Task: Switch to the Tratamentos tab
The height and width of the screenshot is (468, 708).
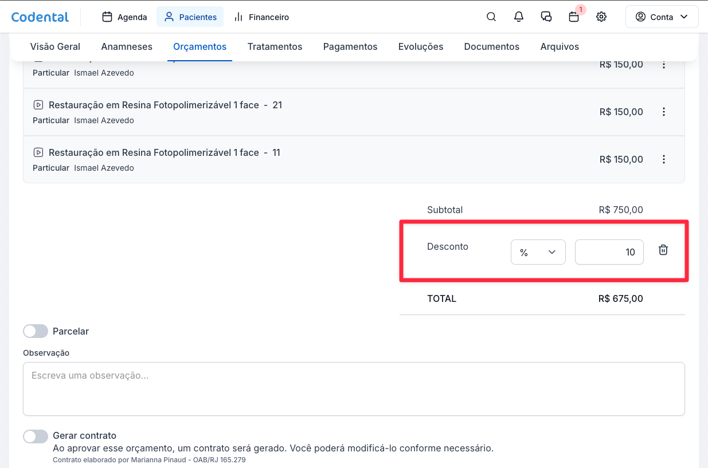Action: pyautogui.click(x=275, y=47)
